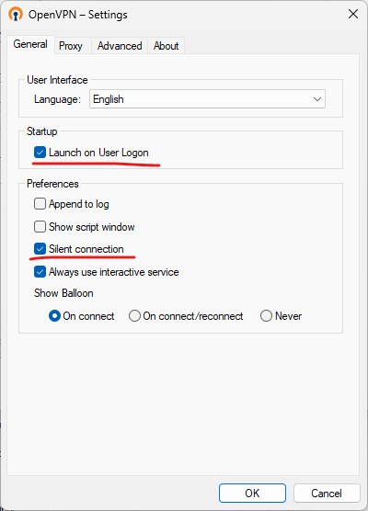The width and height of the screenshot is (368, 511).
Task: Expand the Language dropdown arrow
Action: coord(316,99)
